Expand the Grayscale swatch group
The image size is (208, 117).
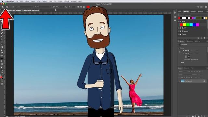pyautogui.click(x=179, y=31)
